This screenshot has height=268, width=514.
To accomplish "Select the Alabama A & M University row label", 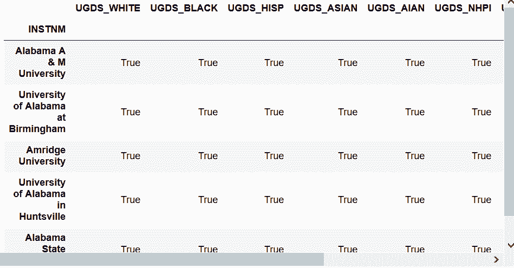I will [x=40, y=62].
